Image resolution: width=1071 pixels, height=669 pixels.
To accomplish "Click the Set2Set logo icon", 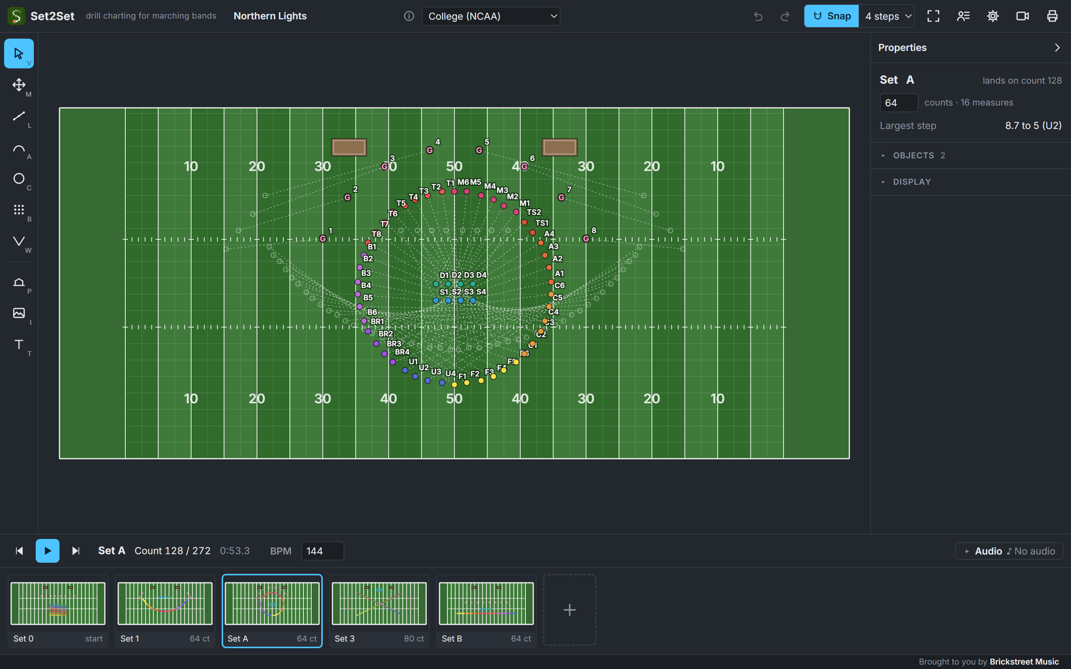I will [x=16, y=16].
